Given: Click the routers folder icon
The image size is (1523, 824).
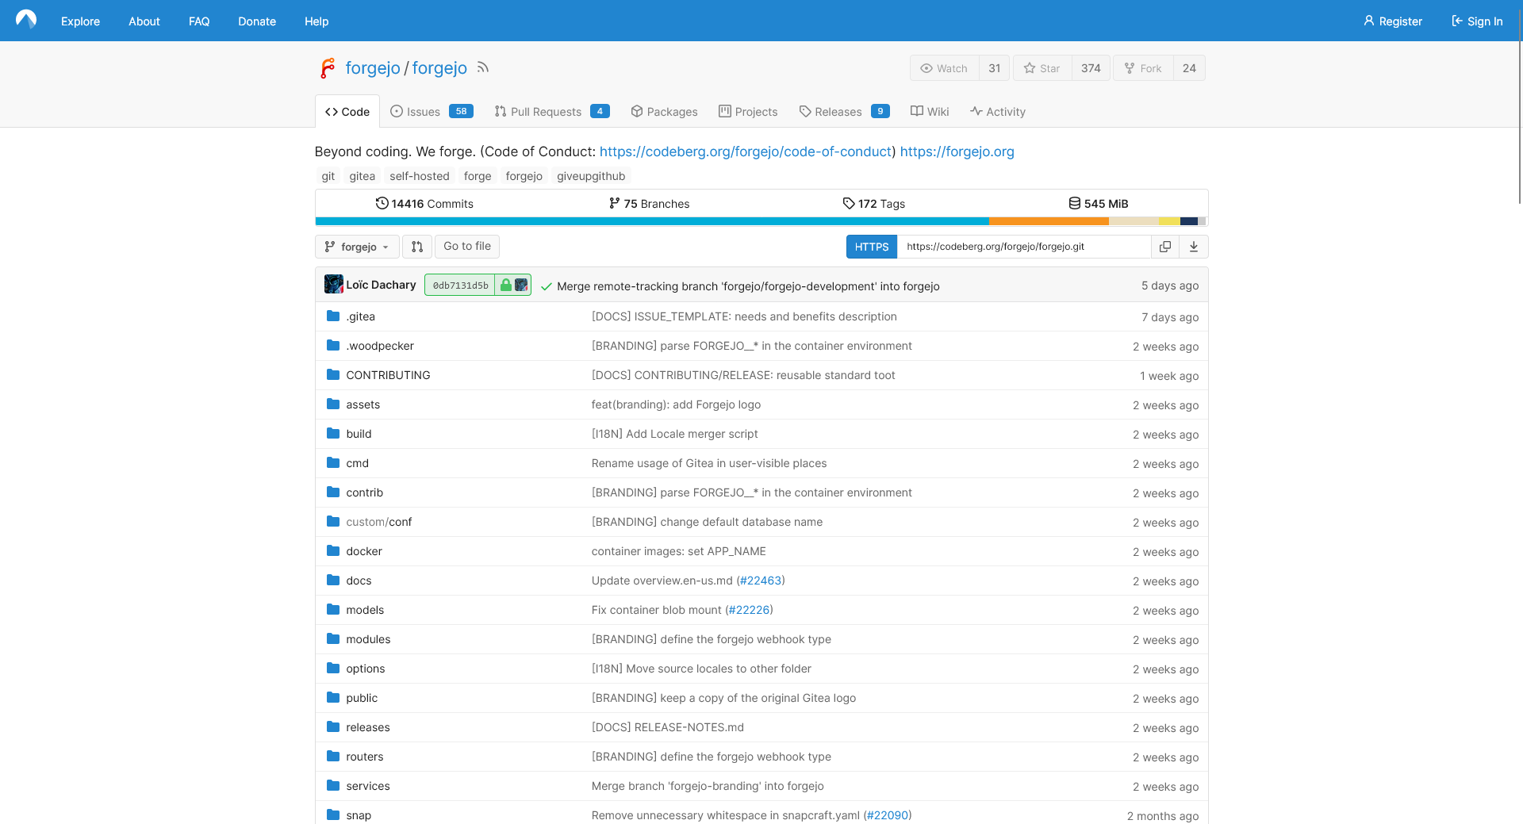Looking at the screenshot, I should pos(333,756).
